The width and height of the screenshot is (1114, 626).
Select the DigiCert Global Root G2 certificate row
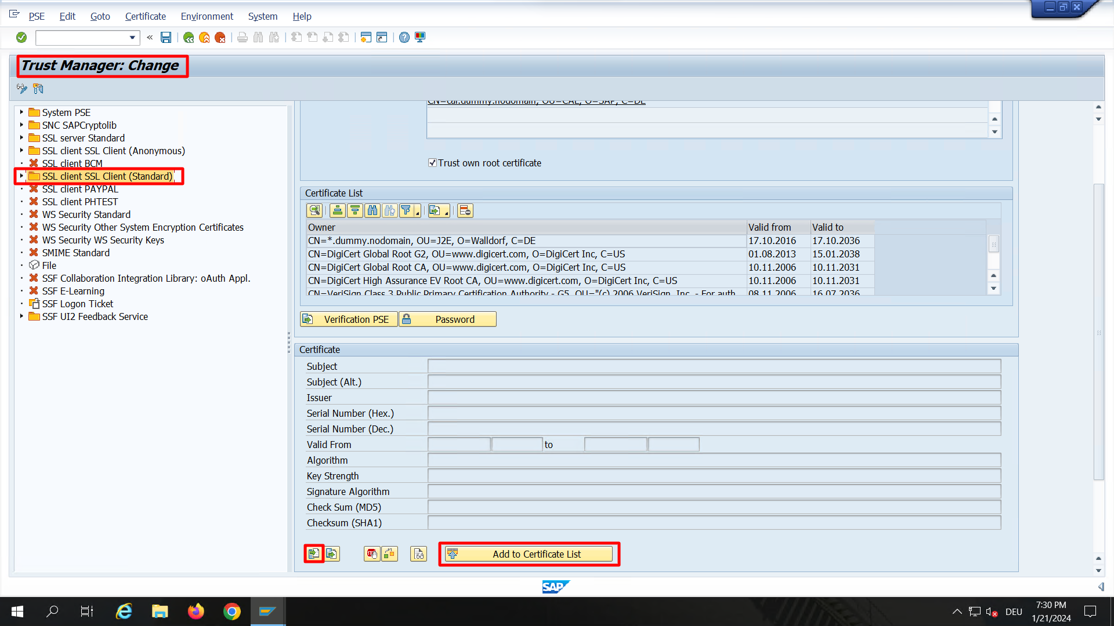[x=589, y=254]
